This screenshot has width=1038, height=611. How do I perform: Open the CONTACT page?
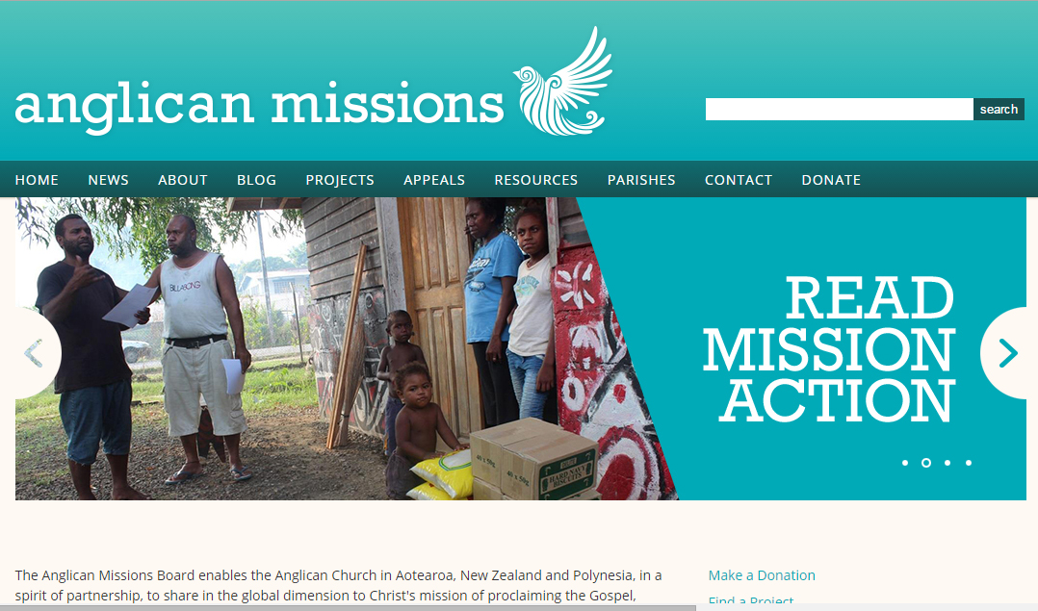[739, 180]
